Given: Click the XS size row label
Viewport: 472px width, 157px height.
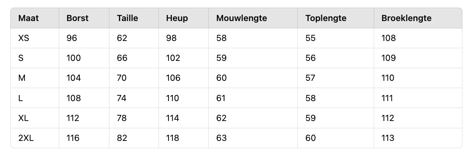Looking at the screenshot, I should pos(23,38).
